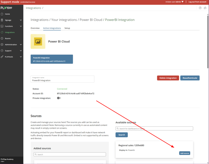Click the Integrations icon in sidebar
Image resolution: width=209 pixels, height=164 pixels.
pyautogui.click(x=2, y=32)
